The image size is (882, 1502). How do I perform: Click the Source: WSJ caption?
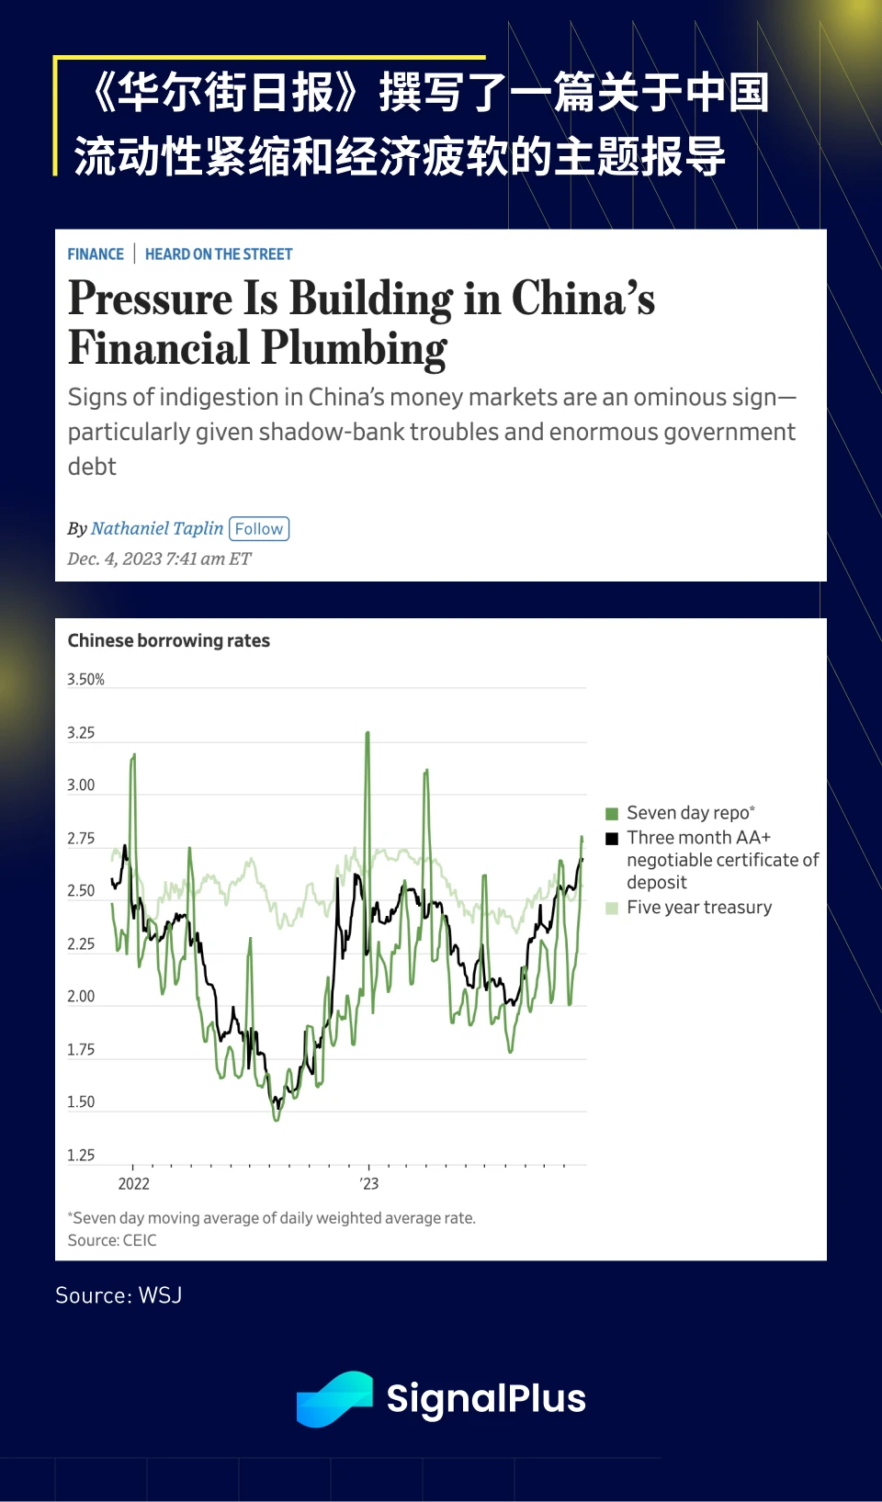[119, 1295]
